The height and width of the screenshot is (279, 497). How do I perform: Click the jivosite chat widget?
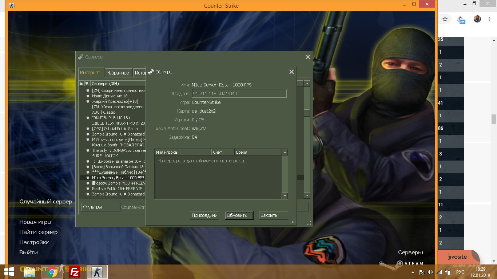pos(458,257)
